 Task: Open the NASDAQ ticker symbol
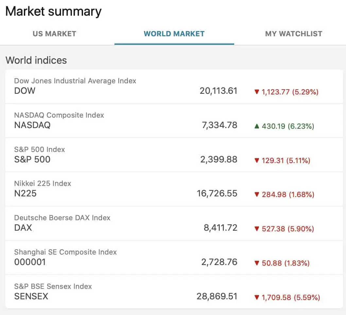pos(32,125)
